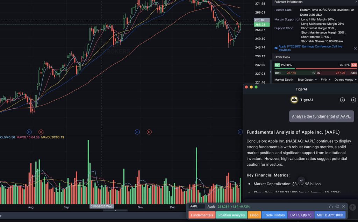Click the Margin Support info icon
This screenshot has width=358, height=222.
[298, 20]
